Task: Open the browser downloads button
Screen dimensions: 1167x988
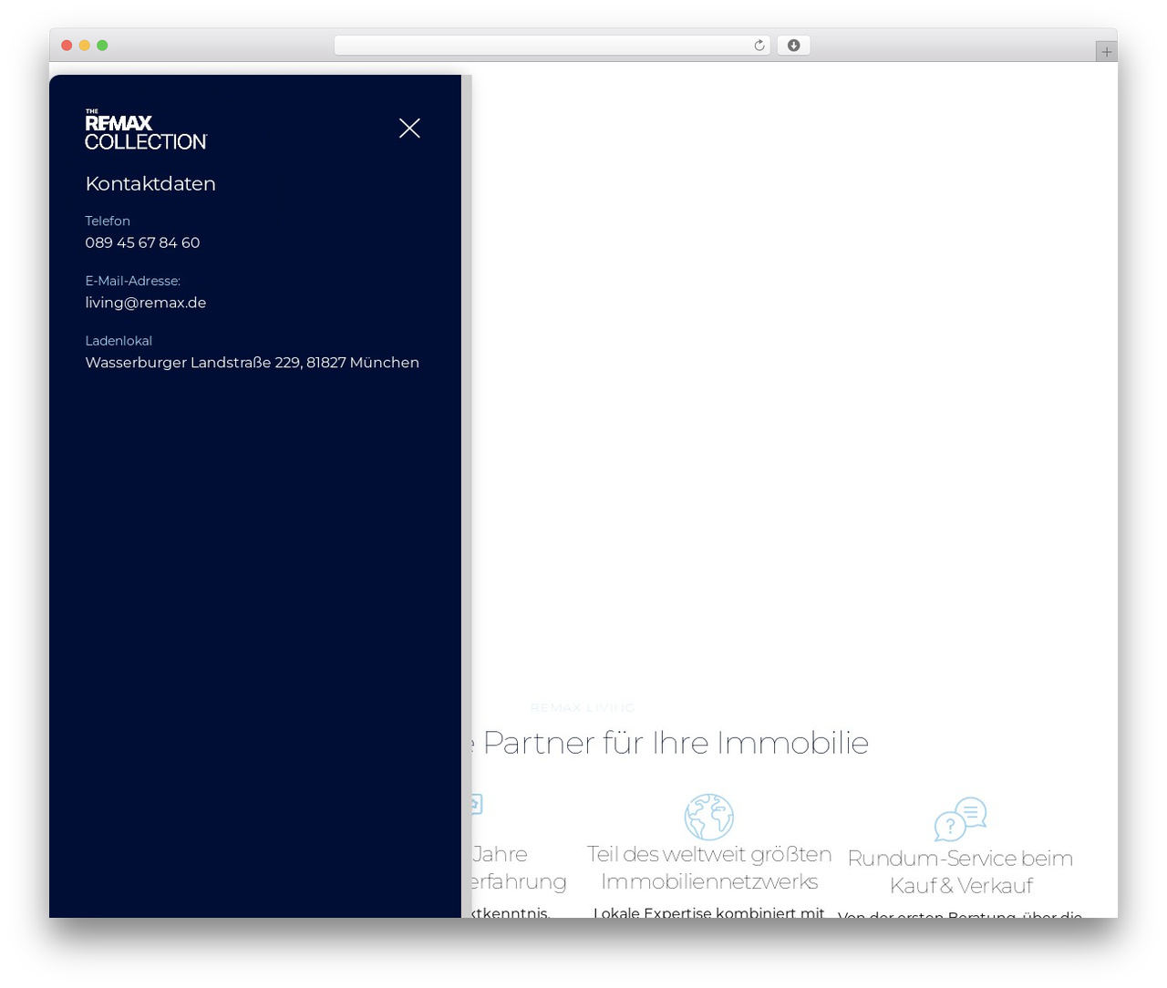Action: [793, 46]
